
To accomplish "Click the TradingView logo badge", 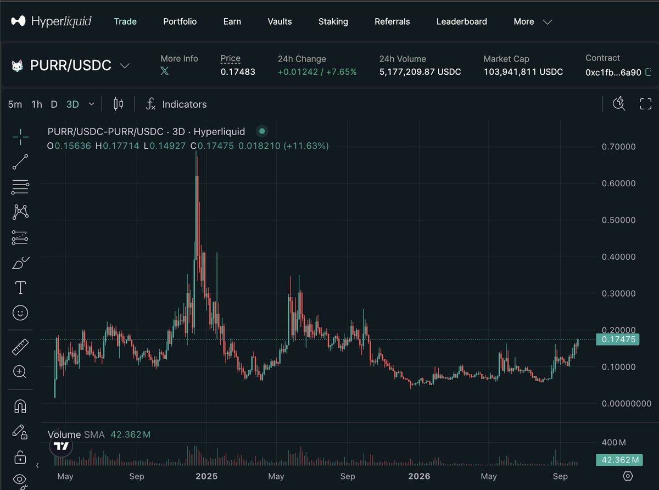I will pos(61,446).
